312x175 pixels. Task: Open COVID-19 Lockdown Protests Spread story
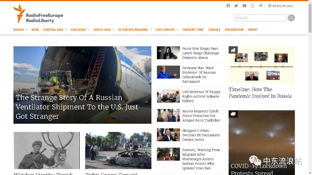click(259, 169)
